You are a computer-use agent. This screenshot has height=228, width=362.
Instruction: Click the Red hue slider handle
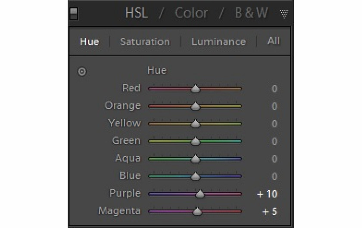196,89
